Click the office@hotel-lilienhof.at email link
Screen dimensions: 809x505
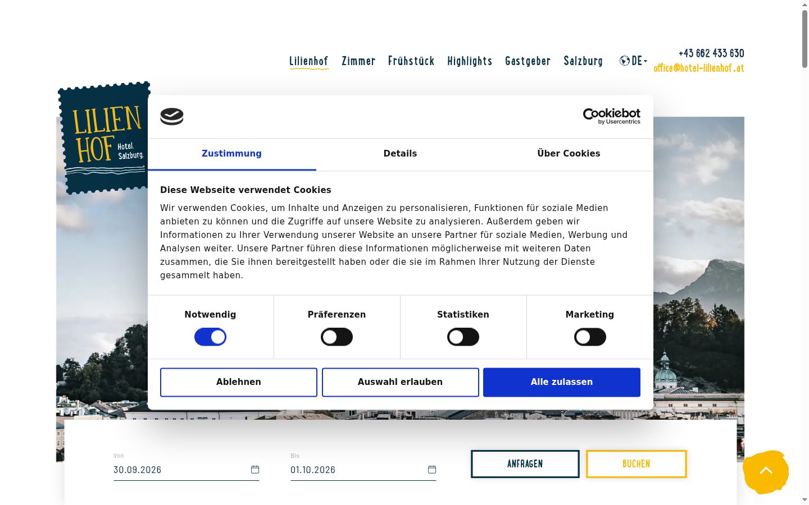tap(699, 68)
